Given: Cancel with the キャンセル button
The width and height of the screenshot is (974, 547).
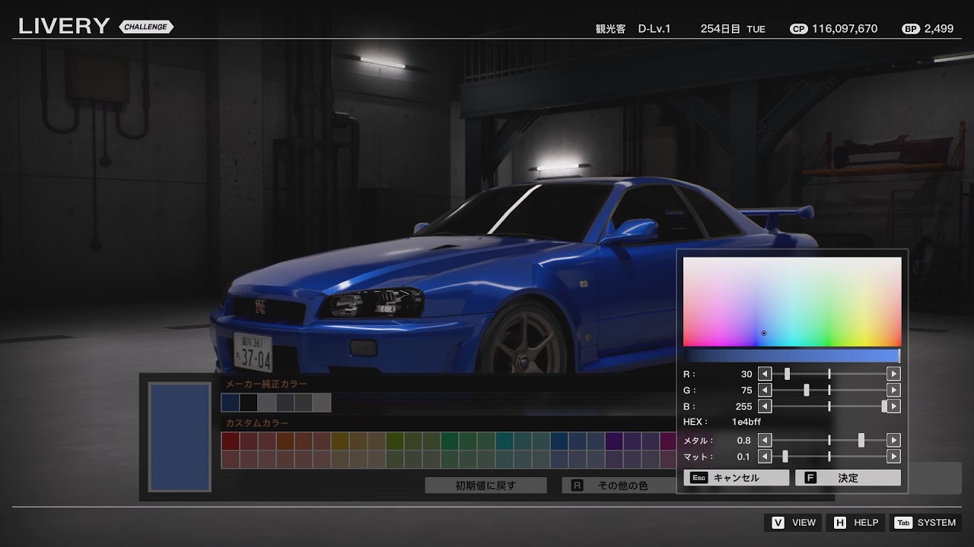Looking at the screenshot, I should coord(737,478).
